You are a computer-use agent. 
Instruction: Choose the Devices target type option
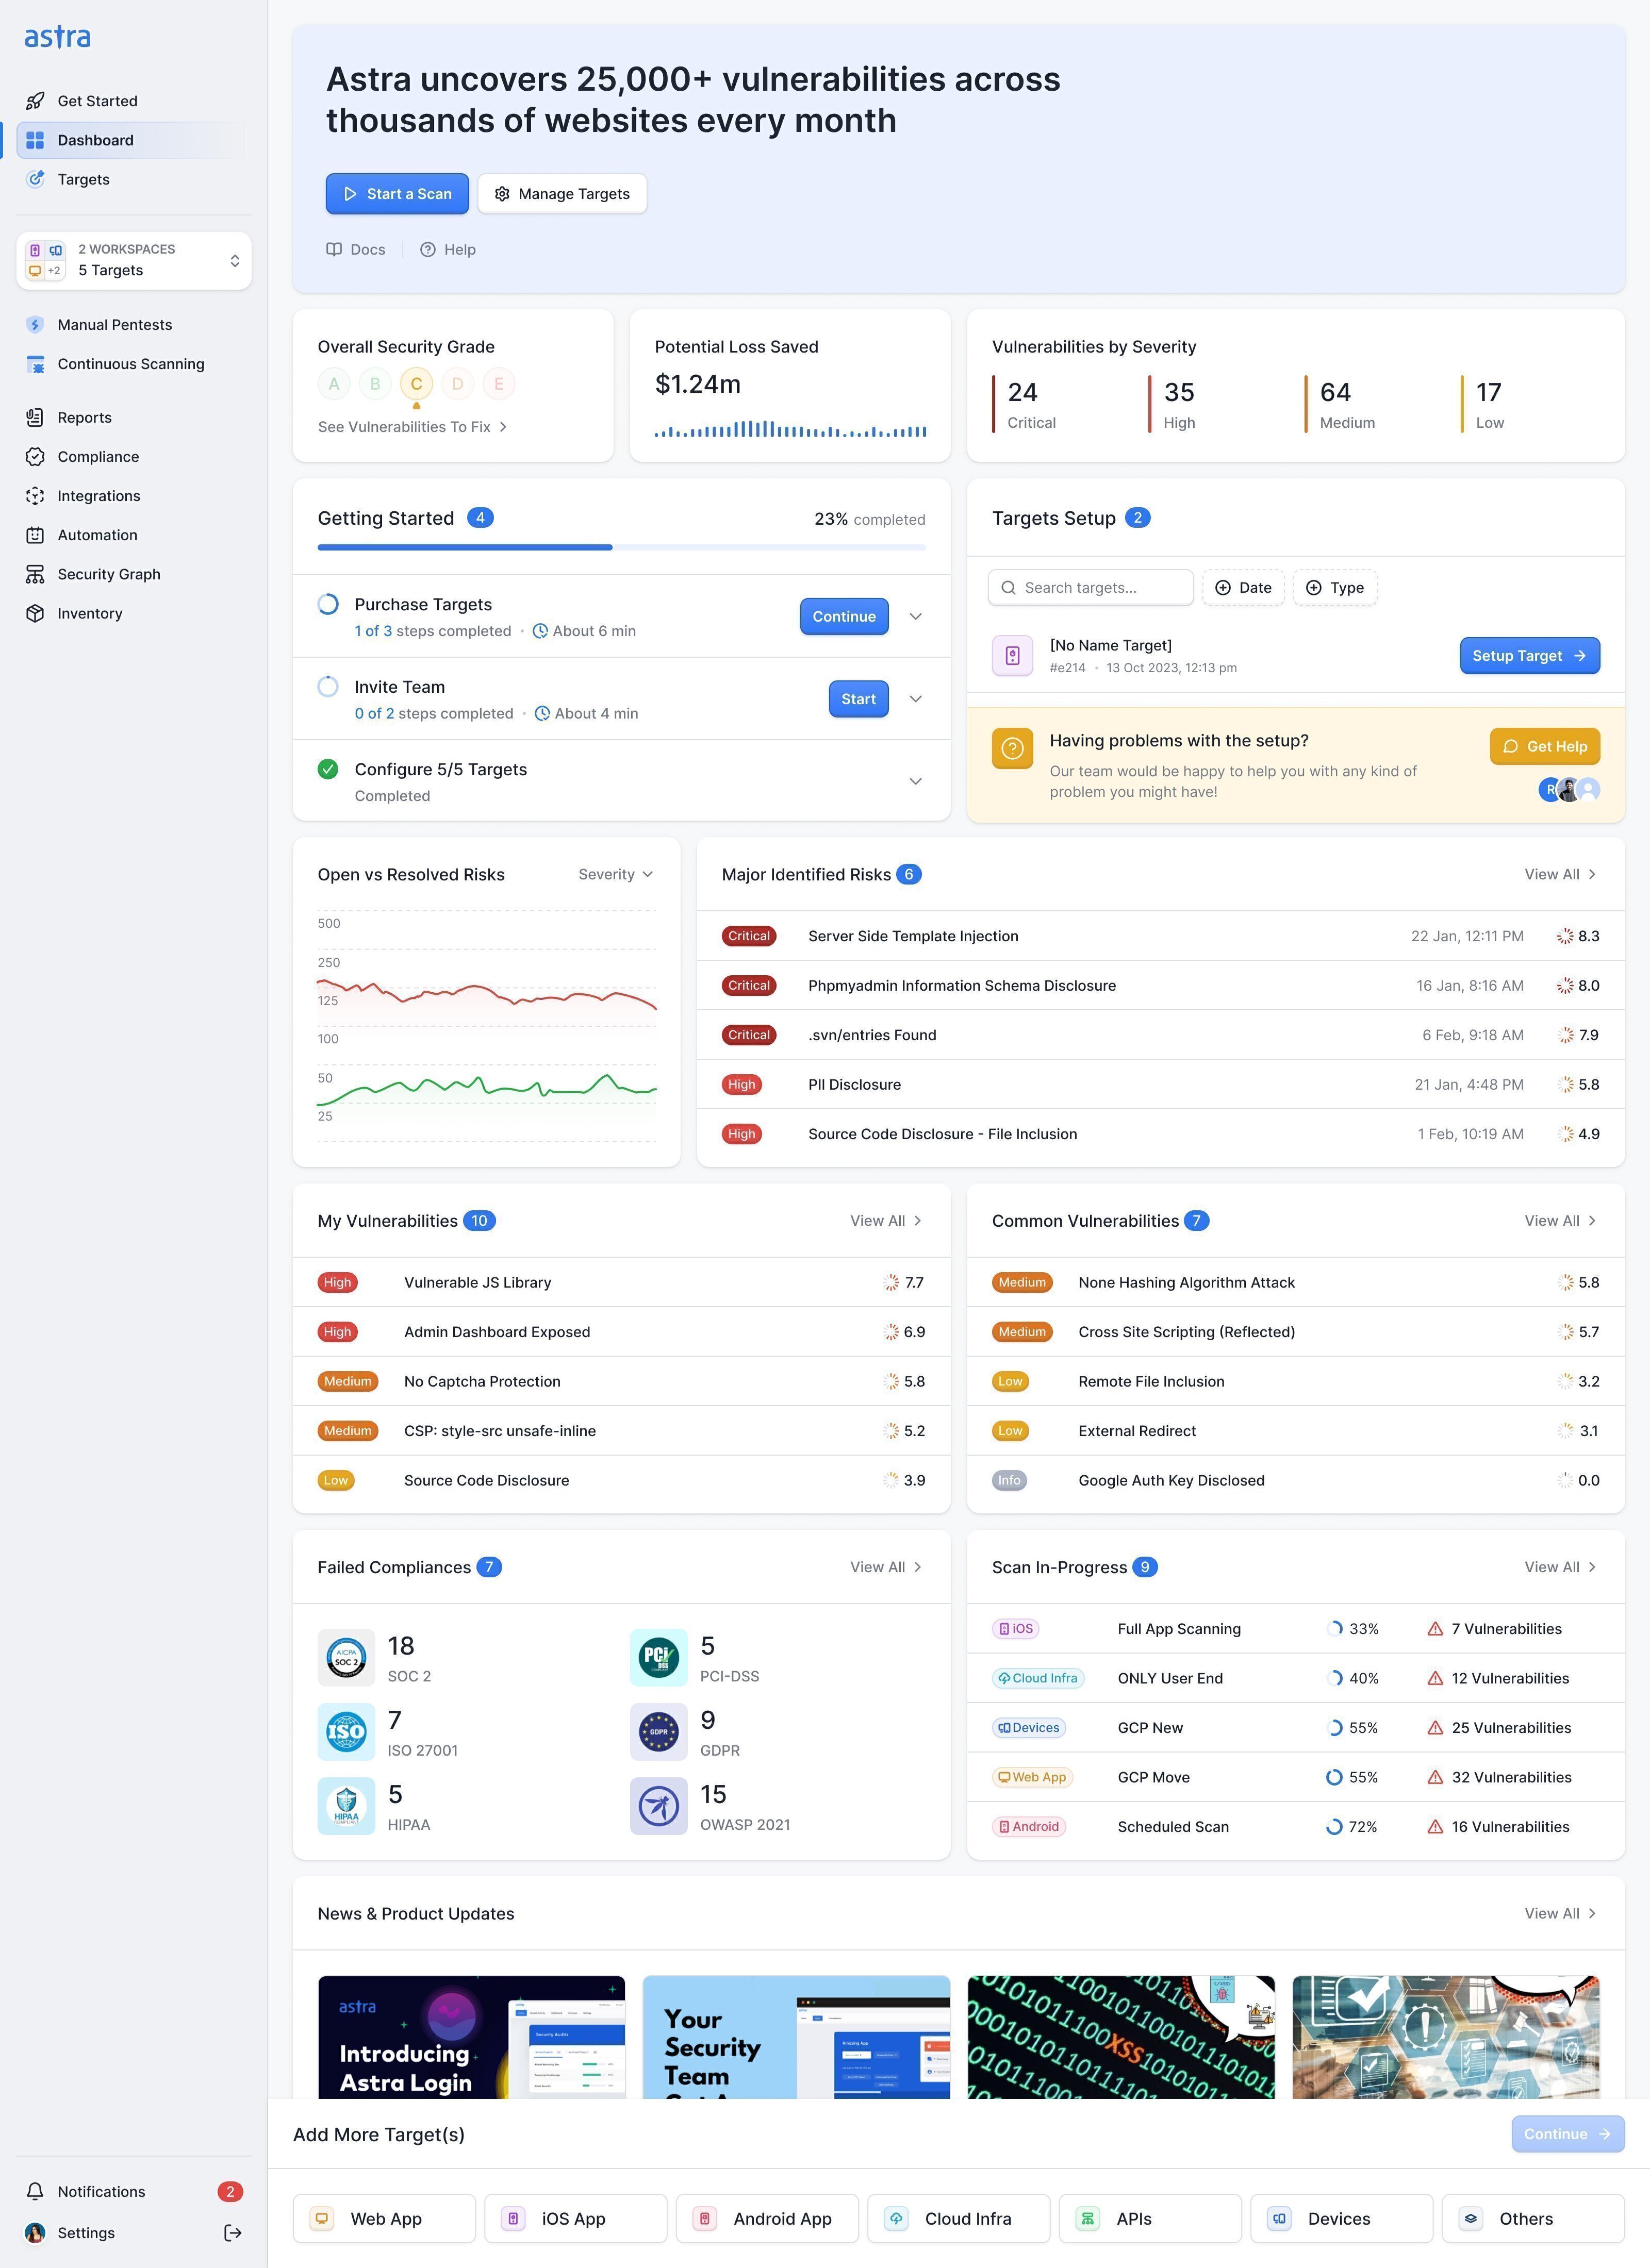click(1342, 2218)
